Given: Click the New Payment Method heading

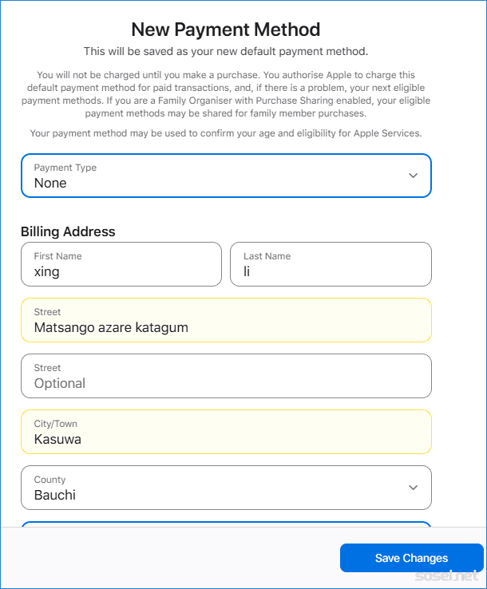Looking at the screenshot, I should tap(226, 30).
